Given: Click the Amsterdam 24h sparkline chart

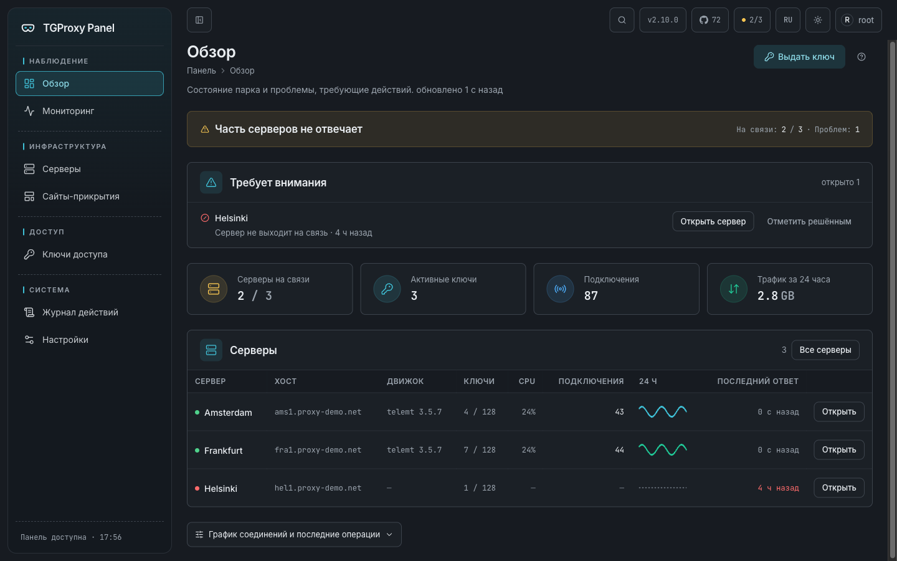Looking at the screenshot, I should (663, 411).
